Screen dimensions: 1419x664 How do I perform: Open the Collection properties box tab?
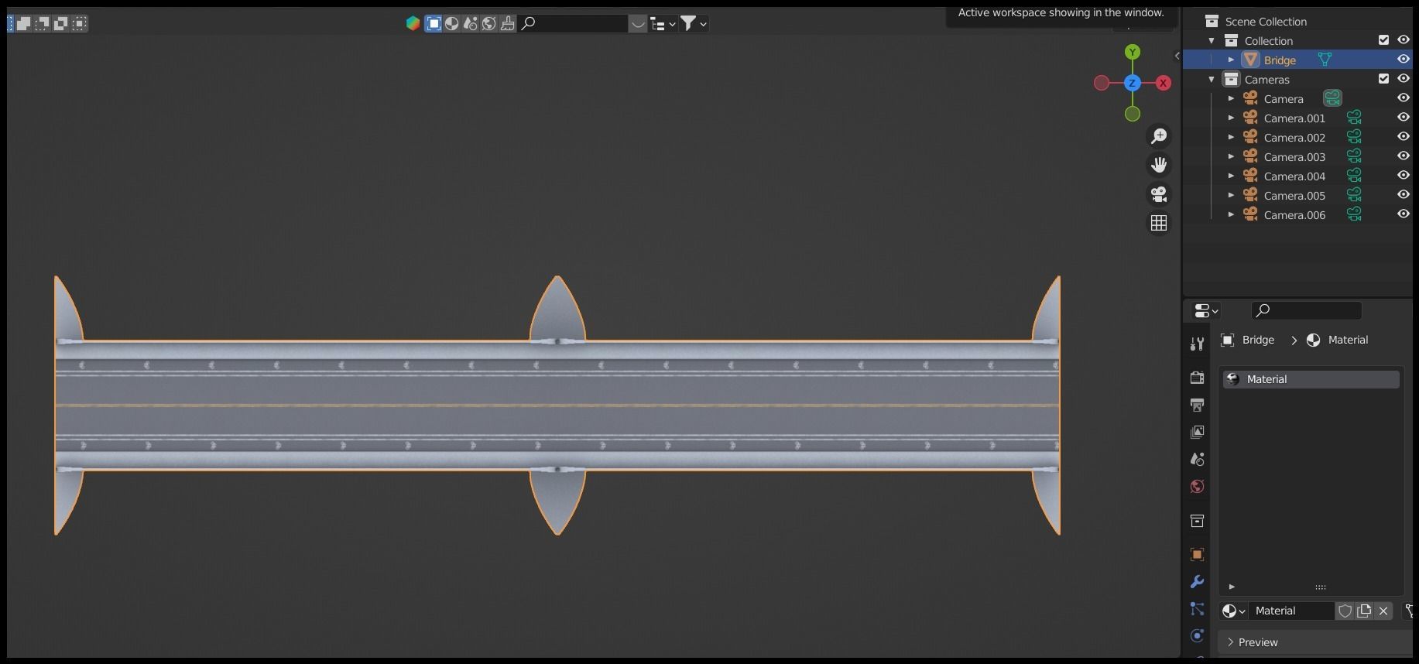click(1197, 521)
